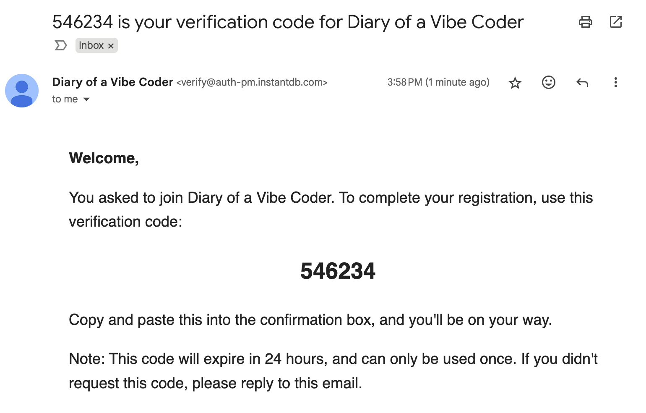
Task: Add an emoji reaction to the email
Action: pyautogui.click(x=548, y=82)
